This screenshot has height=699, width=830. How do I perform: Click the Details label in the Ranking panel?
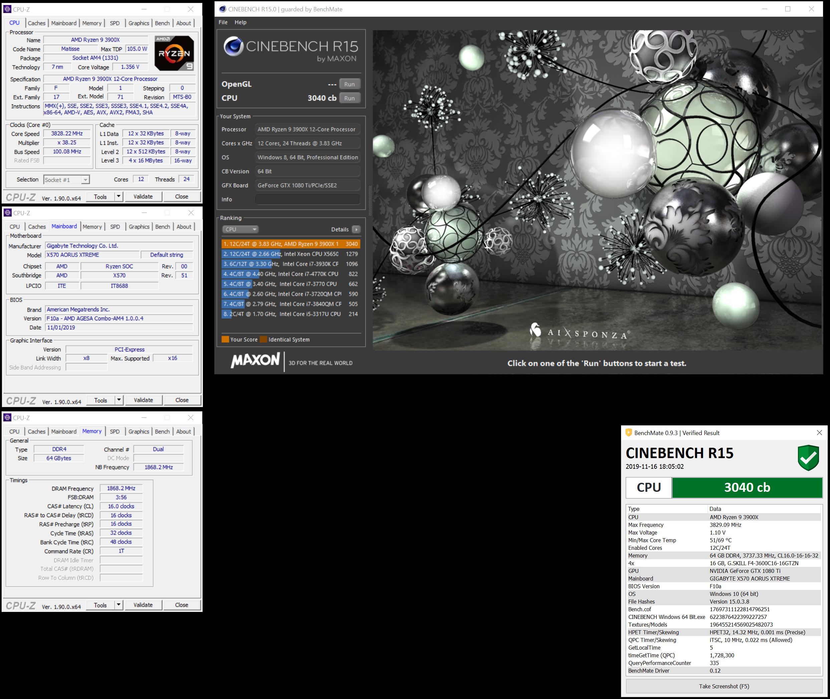(x=340, y=230)
